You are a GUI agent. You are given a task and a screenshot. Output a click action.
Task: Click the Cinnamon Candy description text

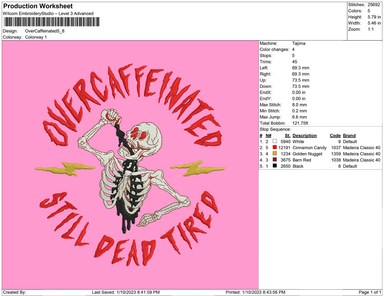[x=310, y=148]
